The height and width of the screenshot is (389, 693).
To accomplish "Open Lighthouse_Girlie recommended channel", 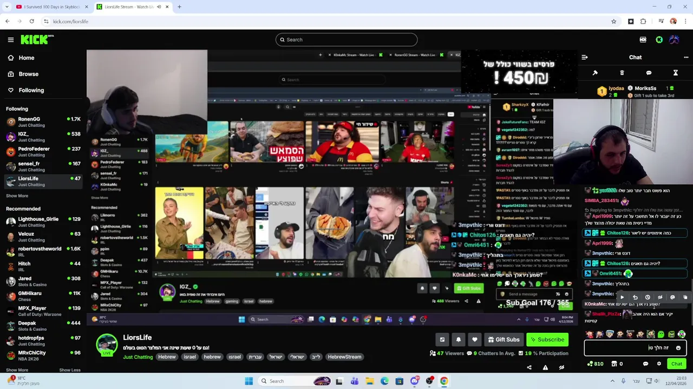I will coord(43,222).
